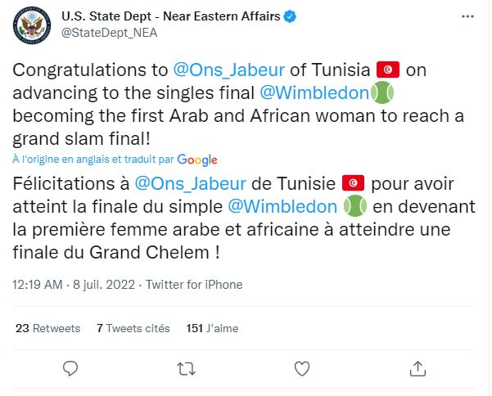This screenshot has height=396, width=492.
Task: View the 23 Retweets list
Action: [x=48, y=328]
